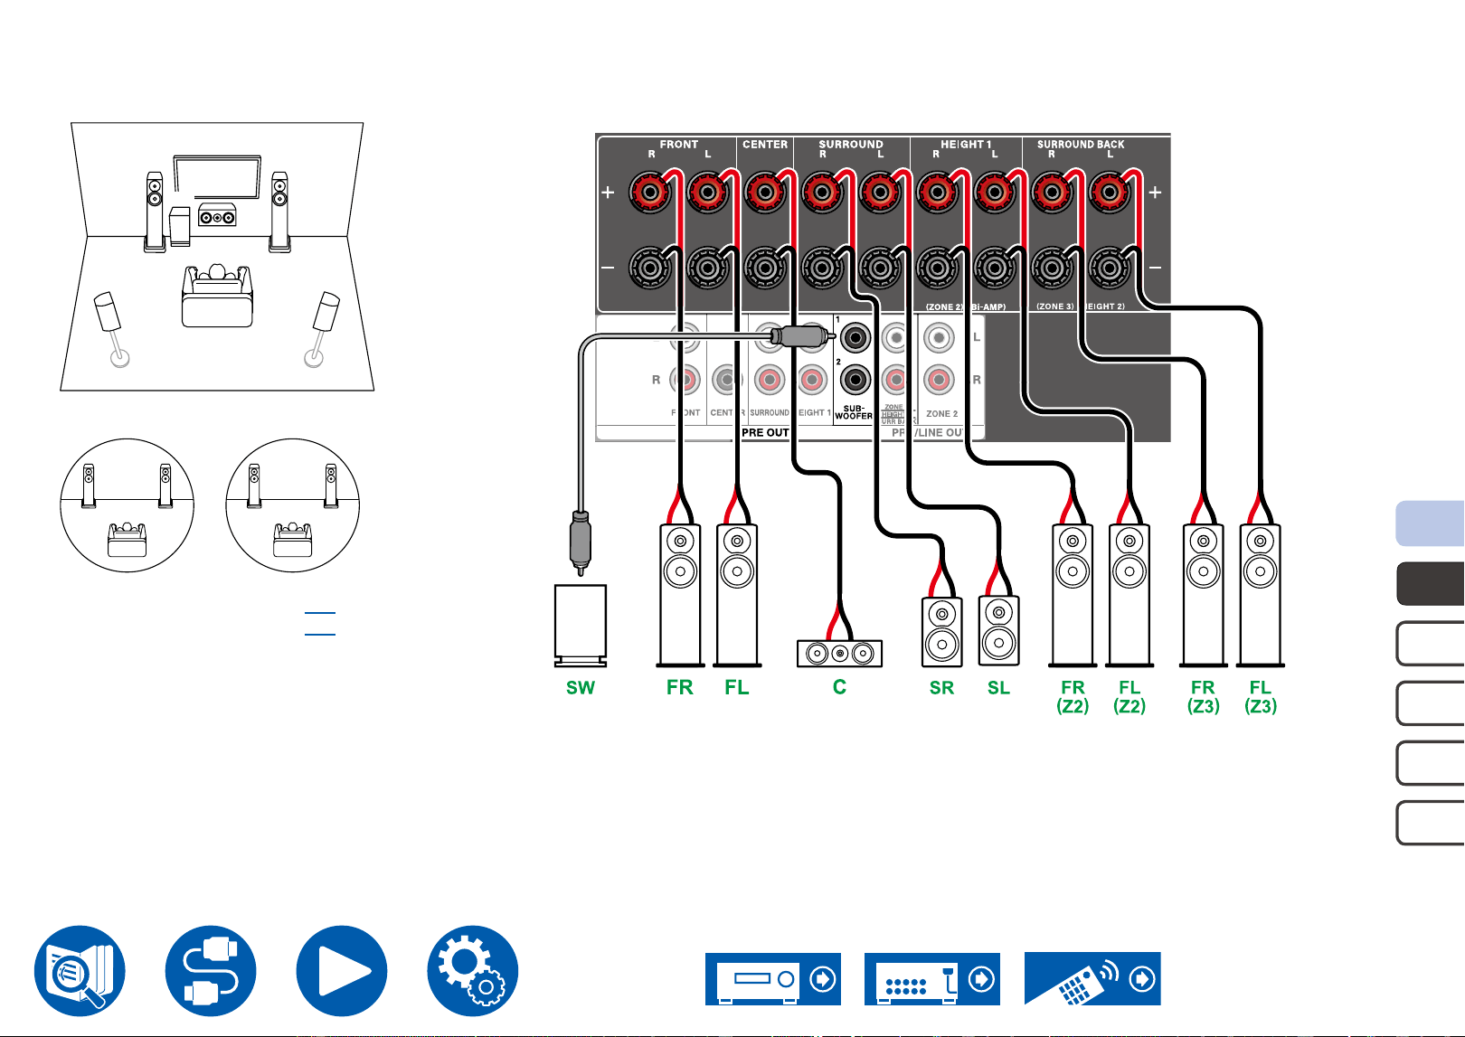This screenshot has height=1037, width=1465.
Task: Click subwoofer pre out jack 2
Action: point(855,380)
